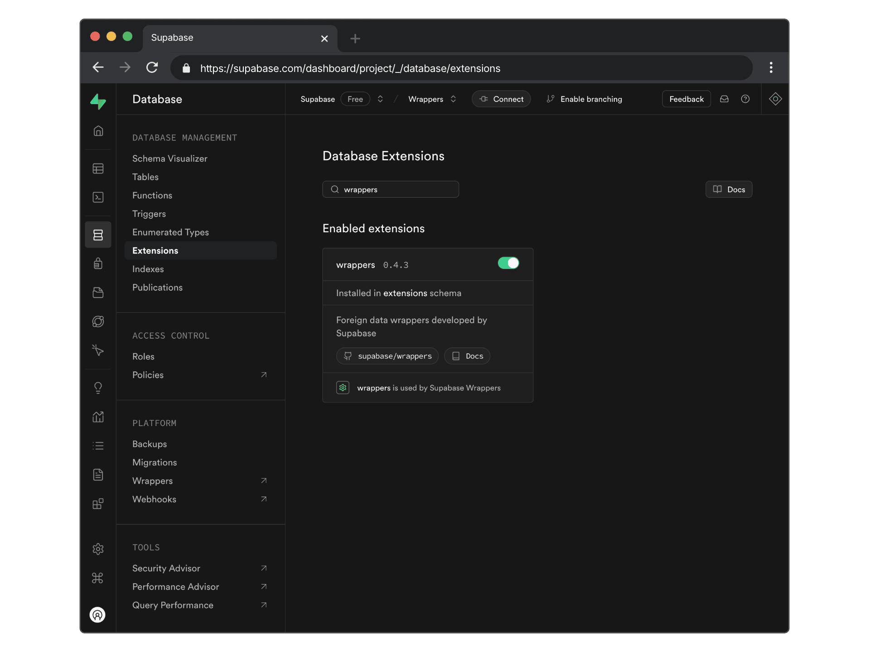Open Project Home icon in sidebar

point(98,131)
